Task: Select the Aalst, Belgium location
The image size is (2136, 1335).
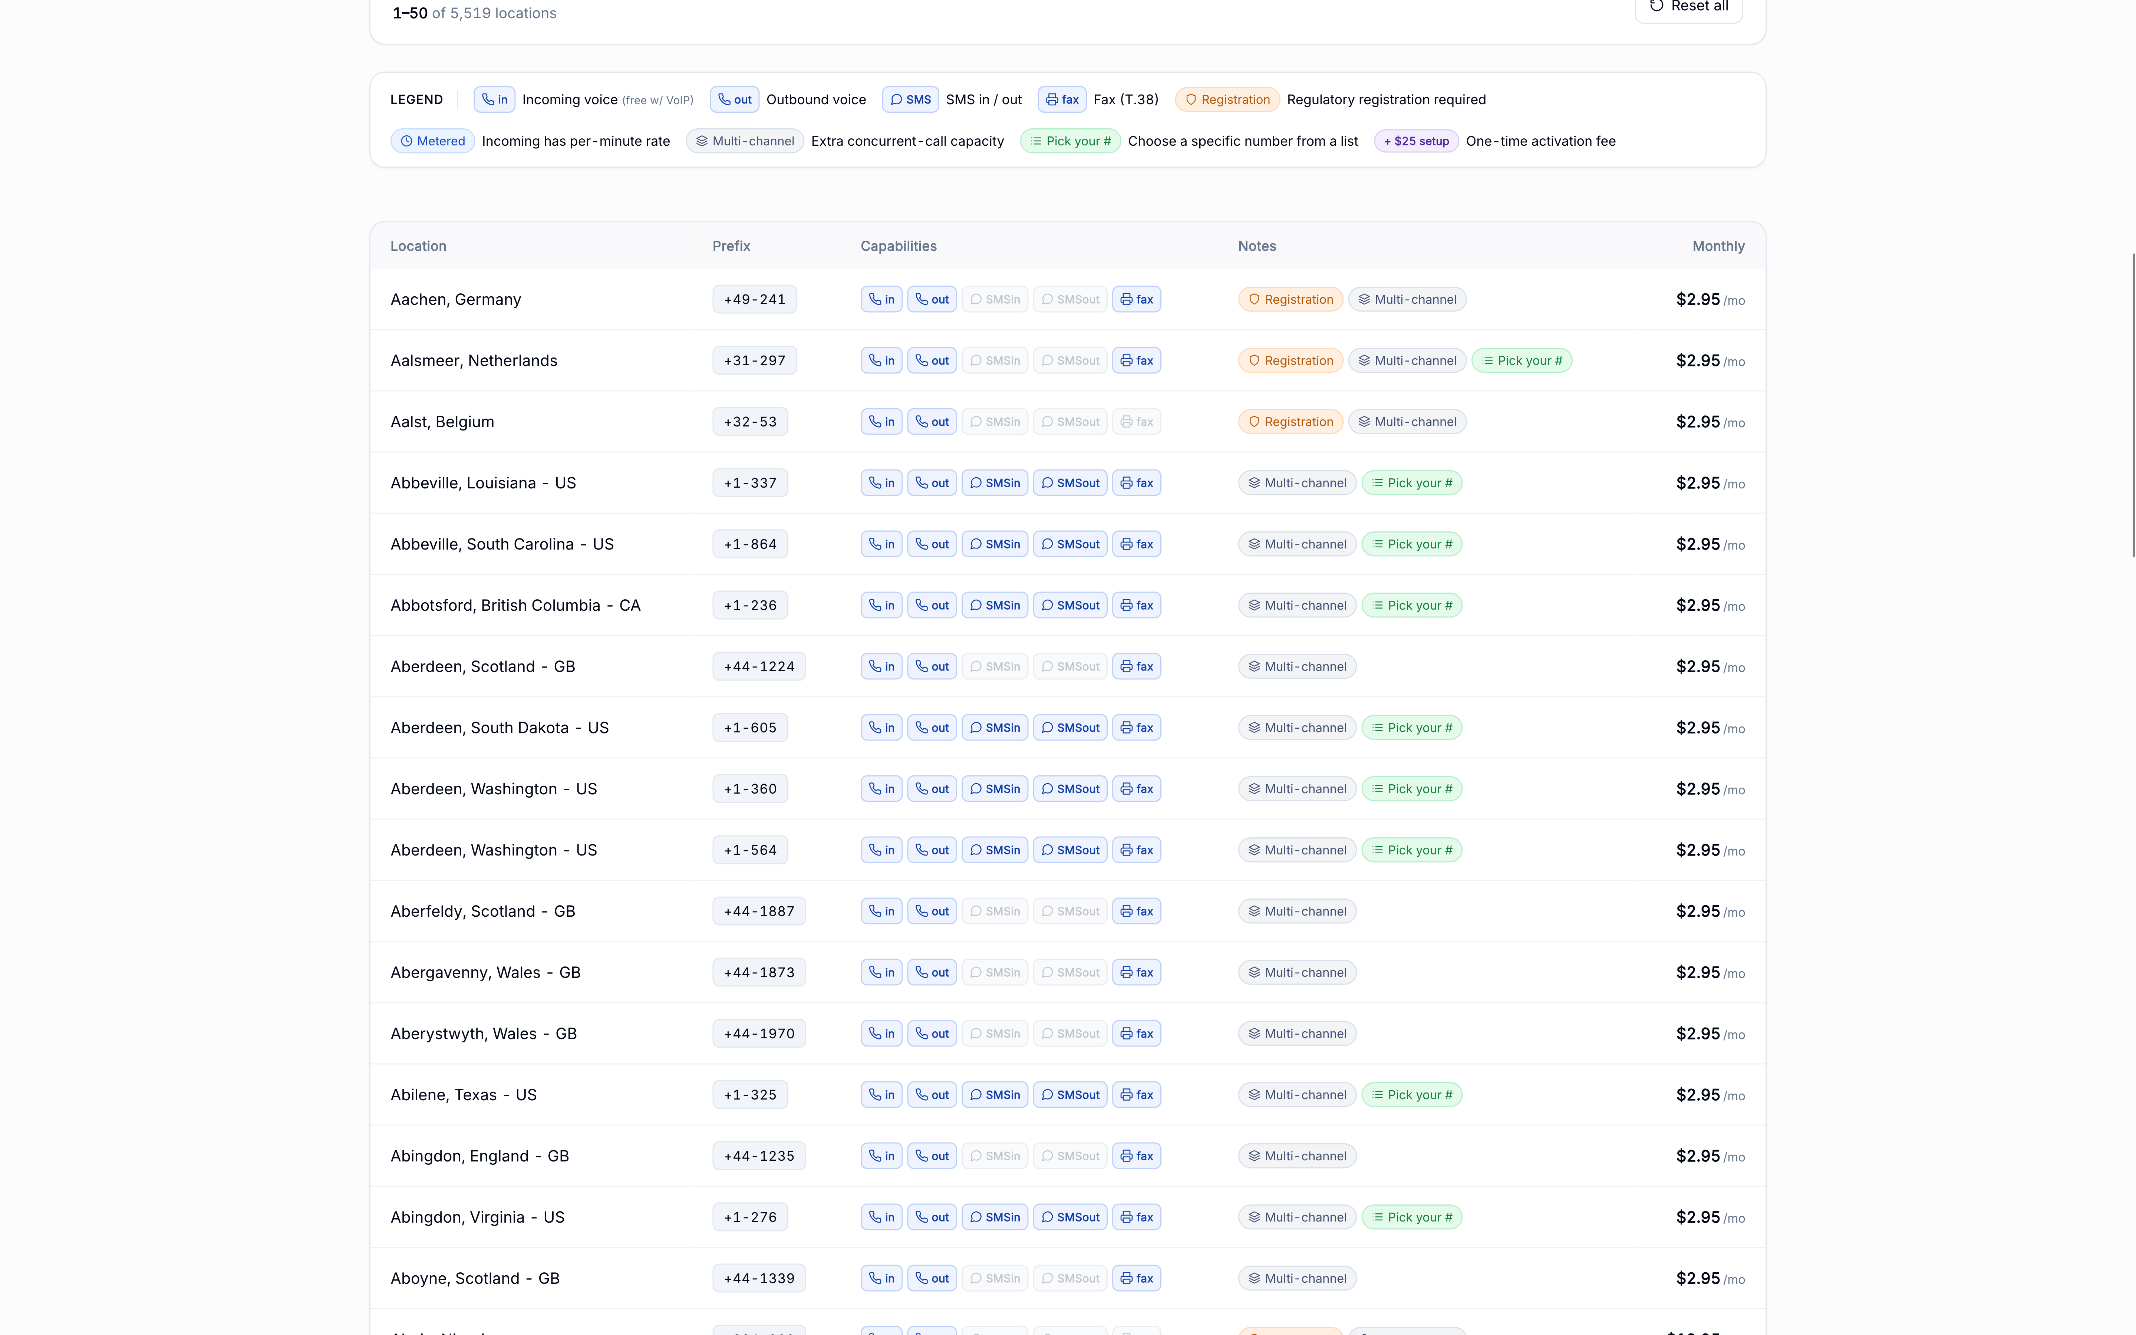Action: coord(442,422)
